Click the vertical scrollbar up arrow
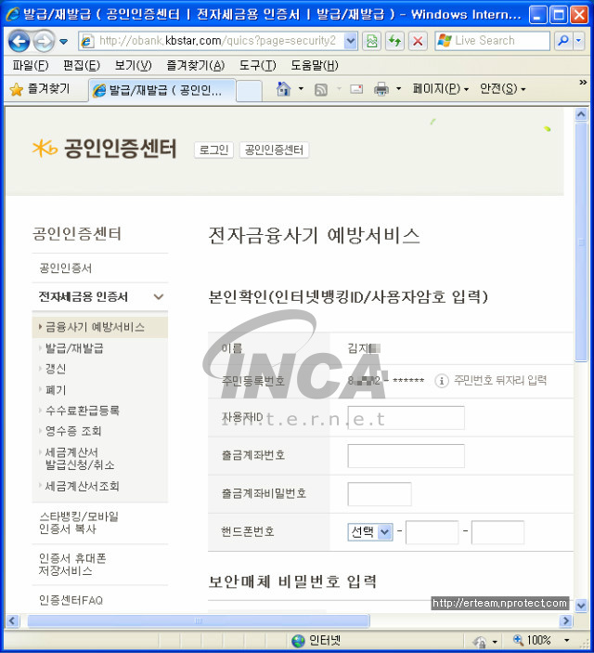Screen dimensions: 594x653 (581, 114)
